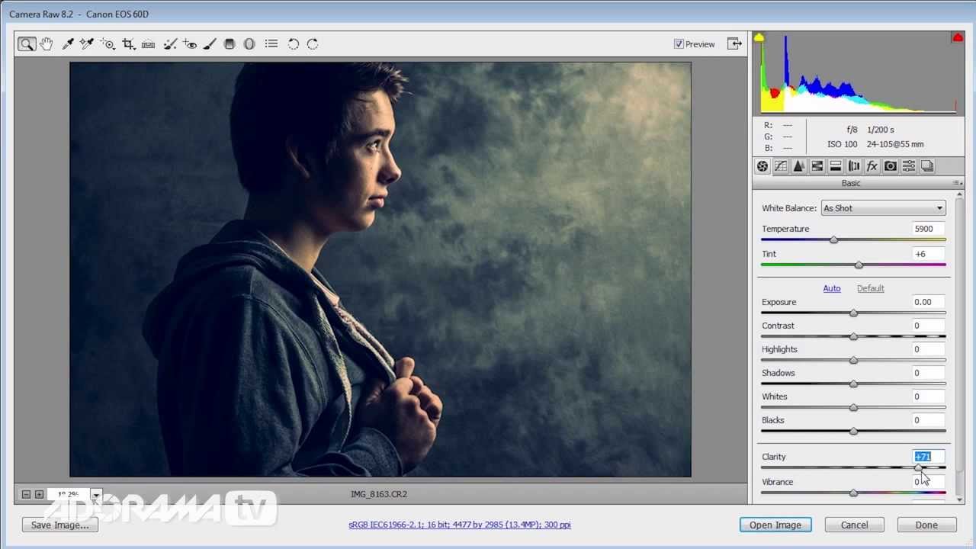Click the Contrast value field

coord(929,326)
